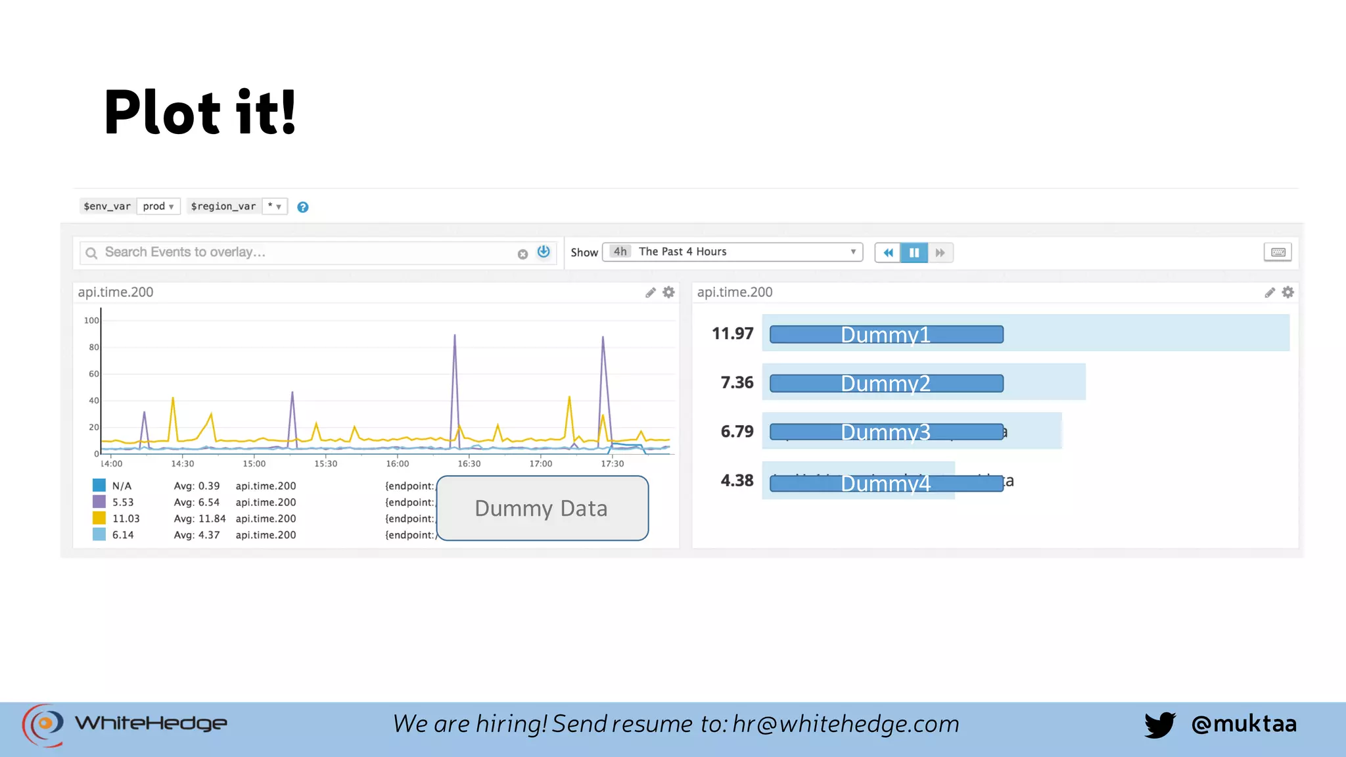This screenshot has width=1346, height=757.
Task: Expand The Past 4 Hours timeframe selector
Action: tap(732, 252)
